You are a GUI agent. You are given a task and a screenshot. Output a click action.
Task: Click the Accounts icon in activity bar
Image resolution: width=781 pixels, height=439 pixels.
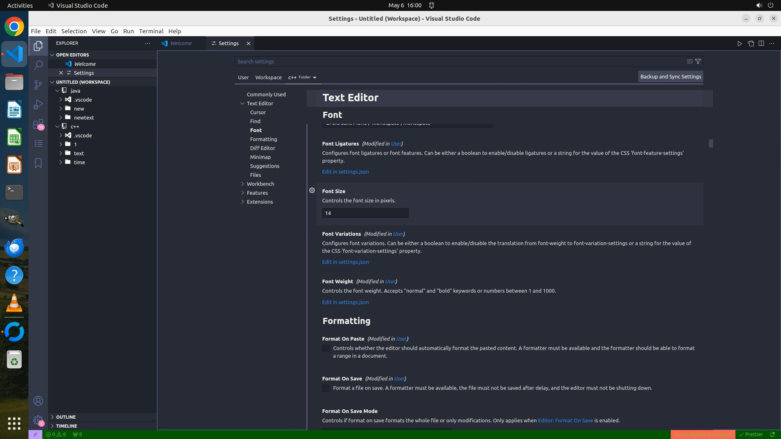click(x=38, y=401)
